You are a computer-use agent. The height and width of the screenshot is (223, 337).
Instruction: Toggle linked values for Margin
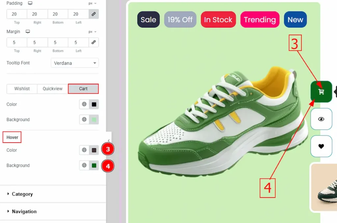pos(93,42)
